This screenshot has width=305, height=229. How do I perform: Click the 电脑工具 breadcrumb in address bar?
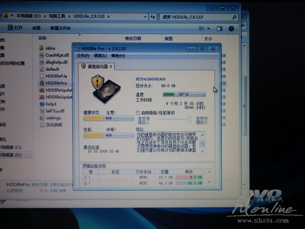57,16
